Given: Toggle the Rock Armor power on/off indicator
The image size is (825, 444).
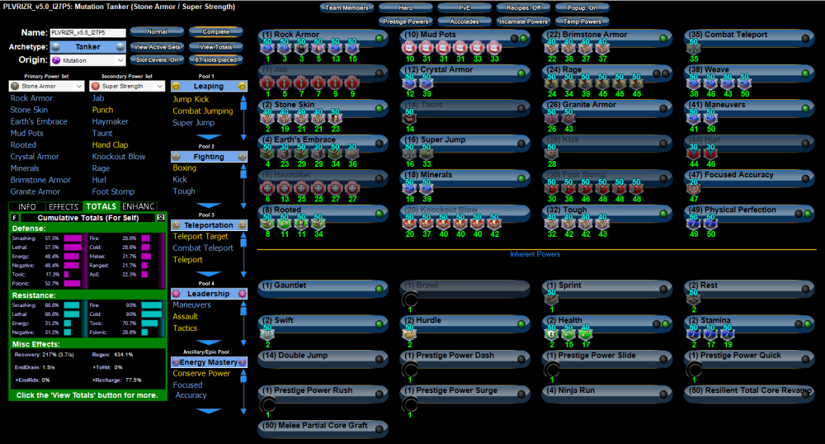Looking at the screenshot, I should coord(379,38).
